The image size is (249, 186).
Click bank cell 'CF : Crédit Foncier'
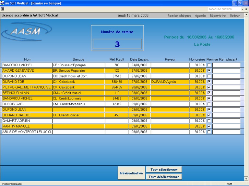click(x=78, y=115)
